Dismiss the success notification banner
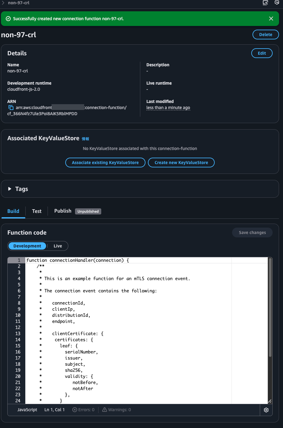Image resolution: width=283 pixels, height=428 pixels. click(x=271, y=18)
